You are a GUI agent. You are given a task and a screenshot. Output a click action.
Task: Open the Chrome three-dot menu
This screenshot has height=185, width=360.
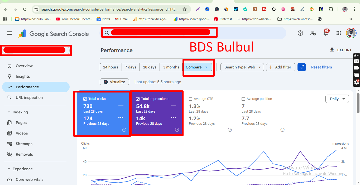pyautogui.click(x=354, y=9)
